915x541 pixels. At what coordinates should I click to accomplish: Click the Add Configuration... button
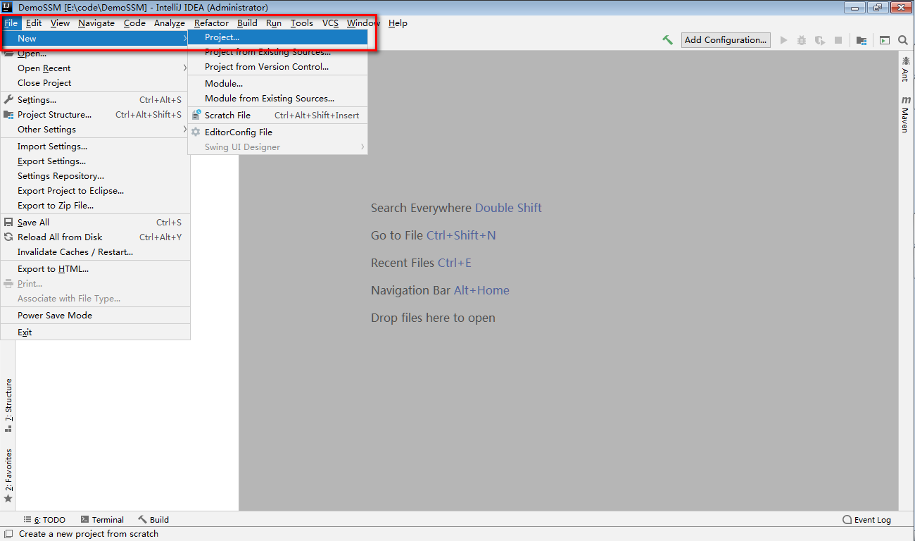tap(726, 40)
